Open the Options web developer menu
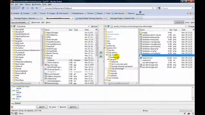 [x=130, y=13]
